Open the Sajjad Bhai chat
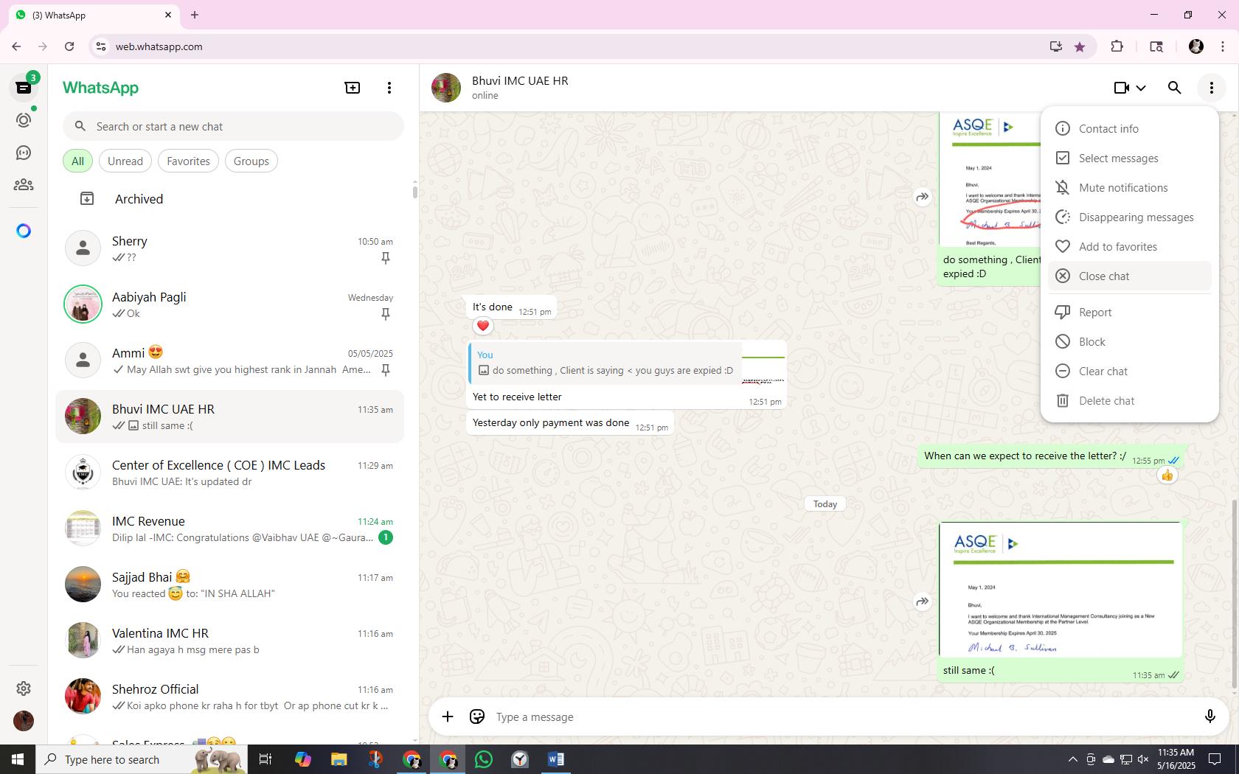 click(230, 585)
